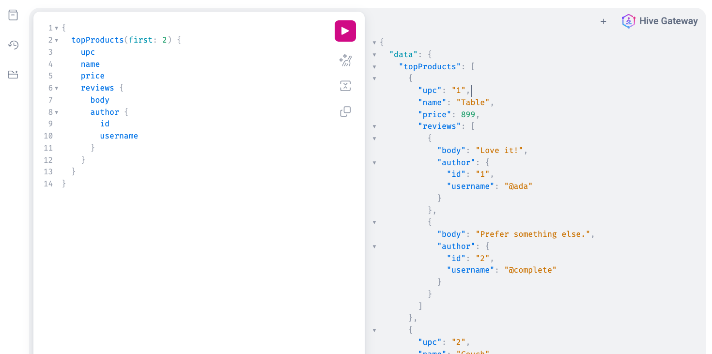Select the price field on line 5
This screenshot has width=712, height=354.
92,76
